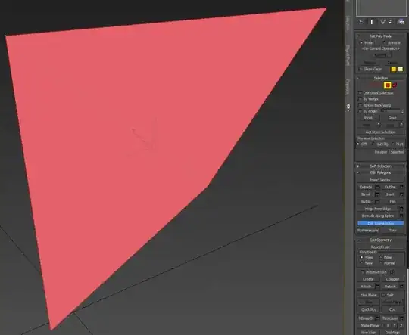Select Animate radio button
Viewport: 409px width, 335px height.
click(x=384, y=42)
